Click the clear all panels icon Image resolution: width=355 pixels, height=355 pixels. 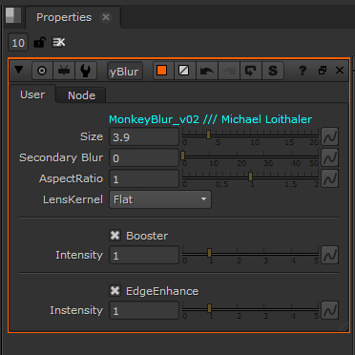(58, 42)
